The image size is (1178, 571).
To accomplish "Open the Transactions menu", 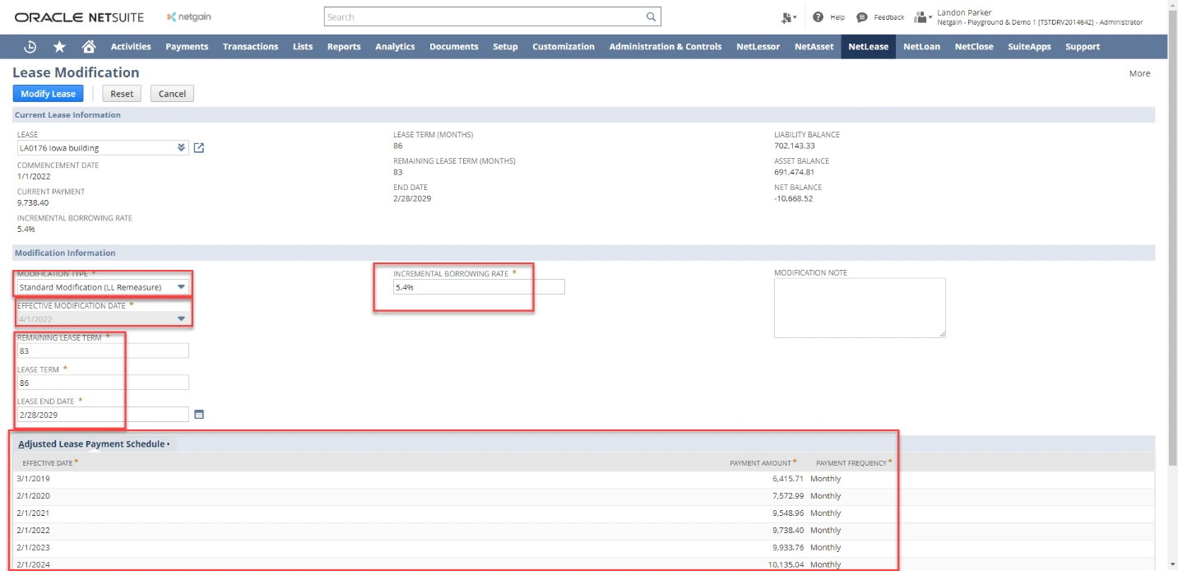I will 250,47.
